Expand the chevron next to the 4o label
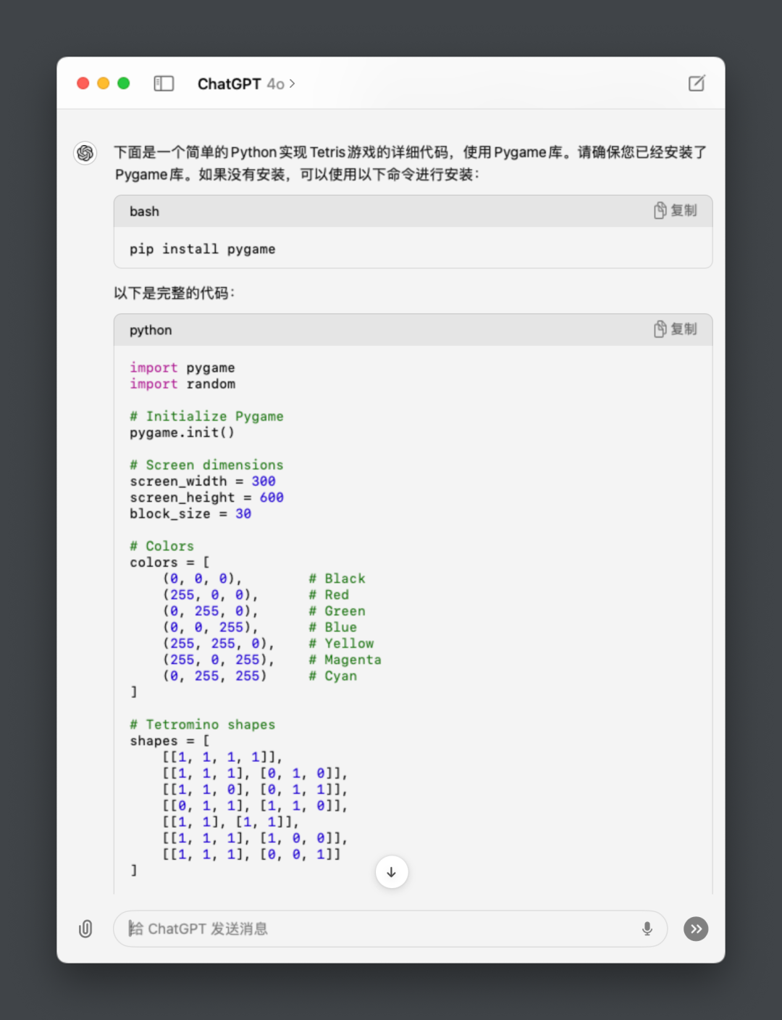Image resolution: width=782 pixels, height=1020 pixels. (292, 83)
